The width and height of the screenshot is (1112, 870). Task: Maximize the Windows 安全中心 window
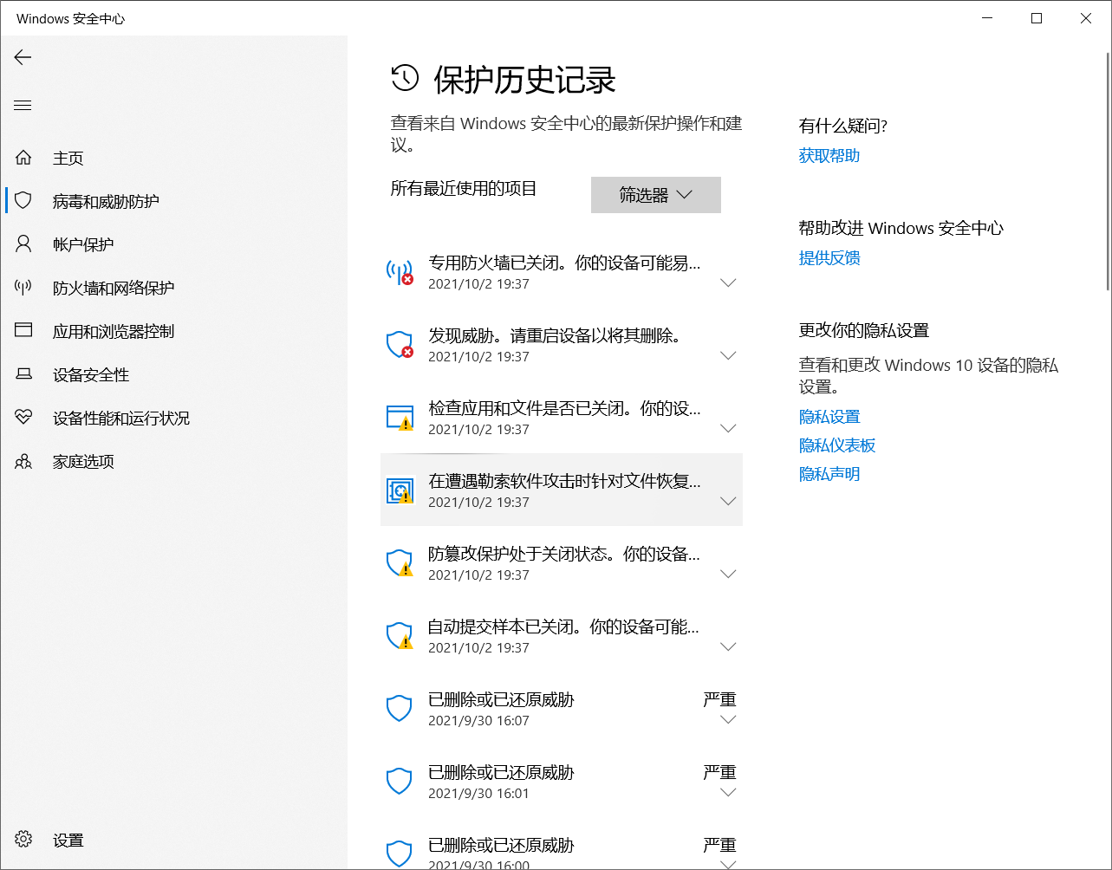(1037, 18)
